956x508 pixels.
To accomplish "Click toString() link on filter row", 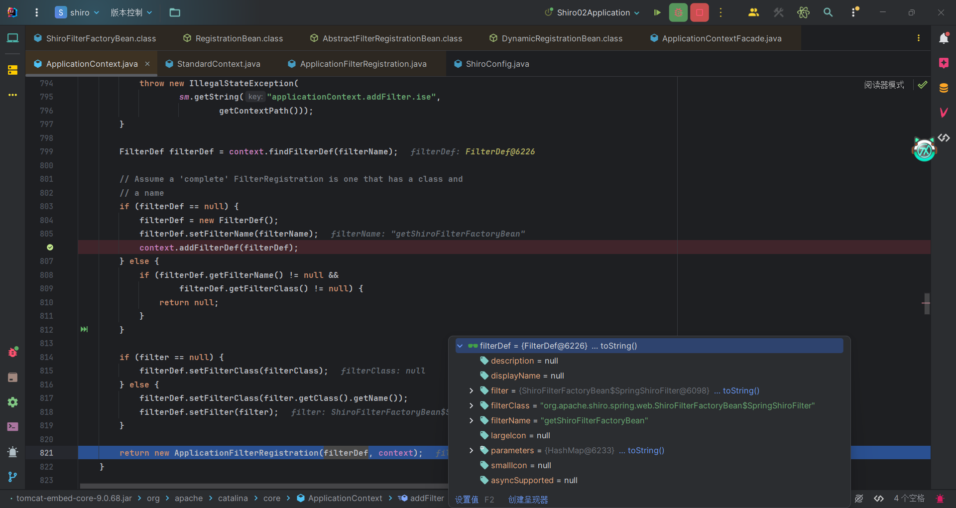I will coord(741,390).
